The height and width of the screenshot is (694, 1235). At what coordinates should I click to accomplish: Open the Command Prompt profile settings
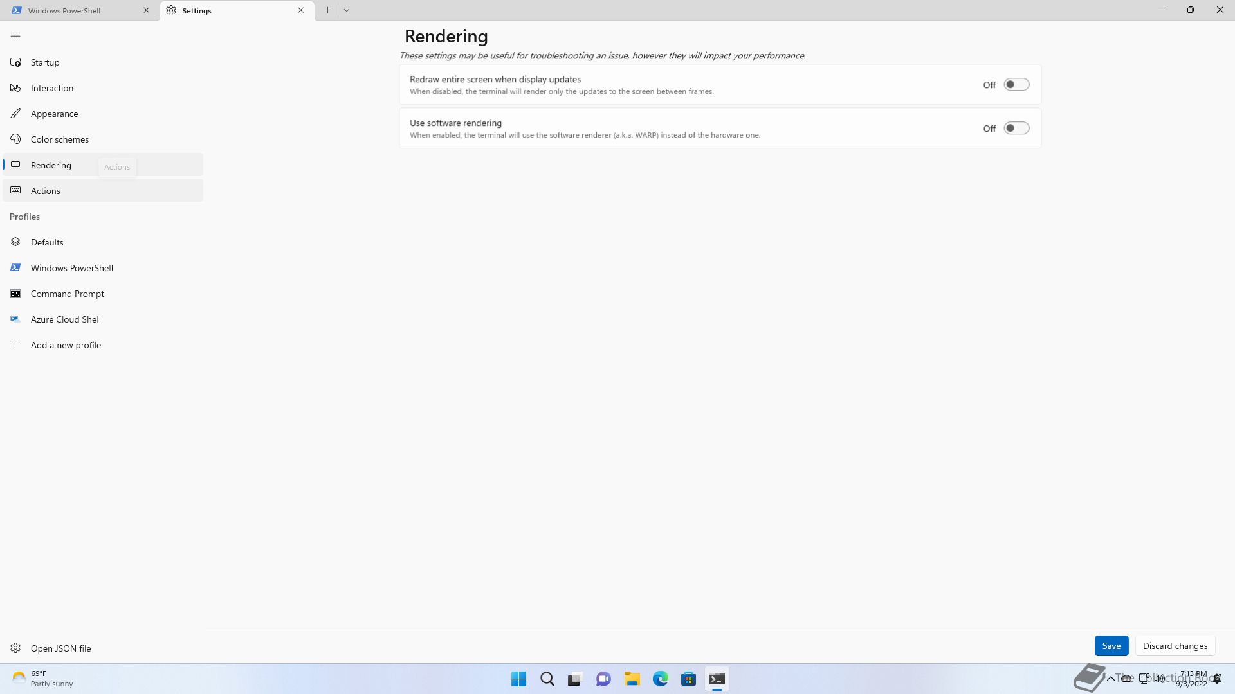pos(67,294)
